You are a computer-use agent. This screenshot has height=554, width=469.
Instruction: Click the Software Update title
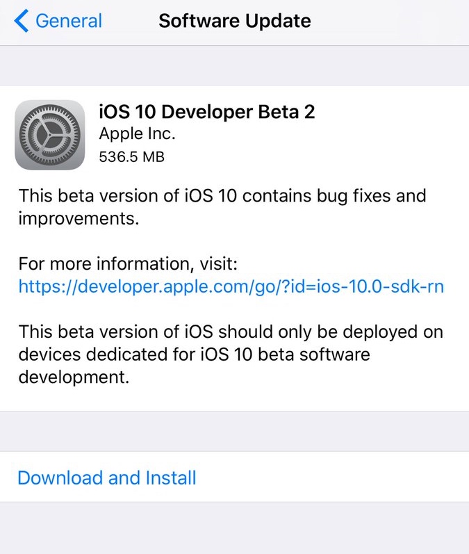[x=235, y=21]
